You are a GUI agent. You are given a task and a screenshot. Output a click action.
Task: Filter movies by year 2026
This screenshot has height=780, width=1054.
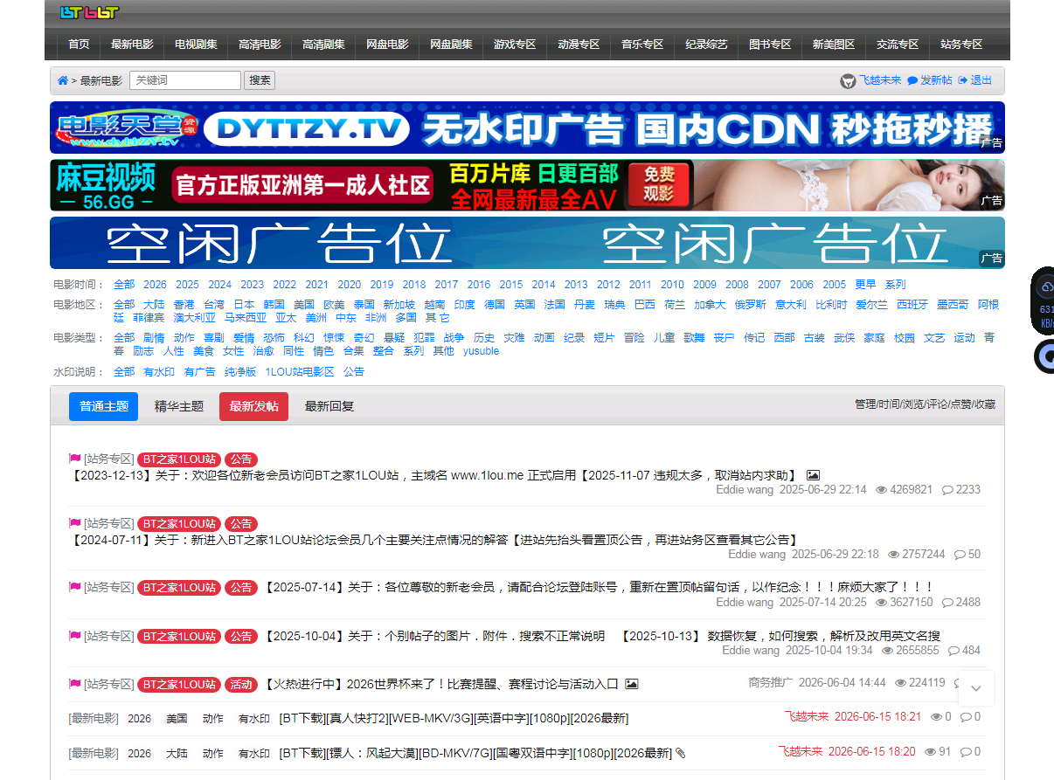(155, 285)
